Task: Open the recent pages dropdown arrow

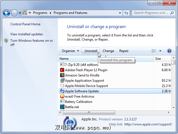Action: click(x=20, y=13)
